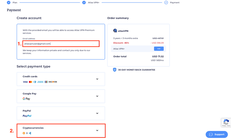The height and width of the screenshot is (140, 231).
Task: Click the 'Create account' heading
Action: click(x=29, y=18)
